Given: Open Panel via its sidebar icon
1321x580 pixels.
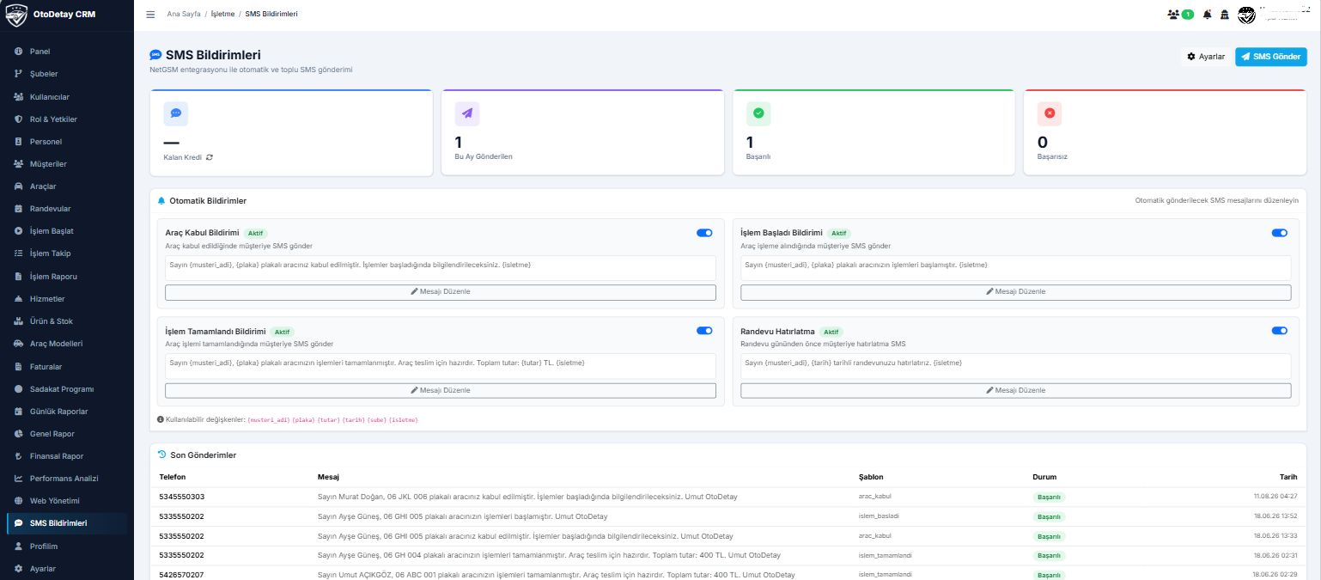Looking at the screenshot, I should click(x=18, y=52).
